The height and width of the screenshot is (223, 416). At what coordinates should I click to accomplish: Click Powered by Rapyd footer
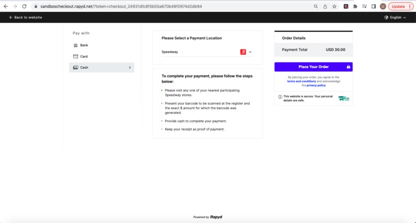[x=207, y=217]
